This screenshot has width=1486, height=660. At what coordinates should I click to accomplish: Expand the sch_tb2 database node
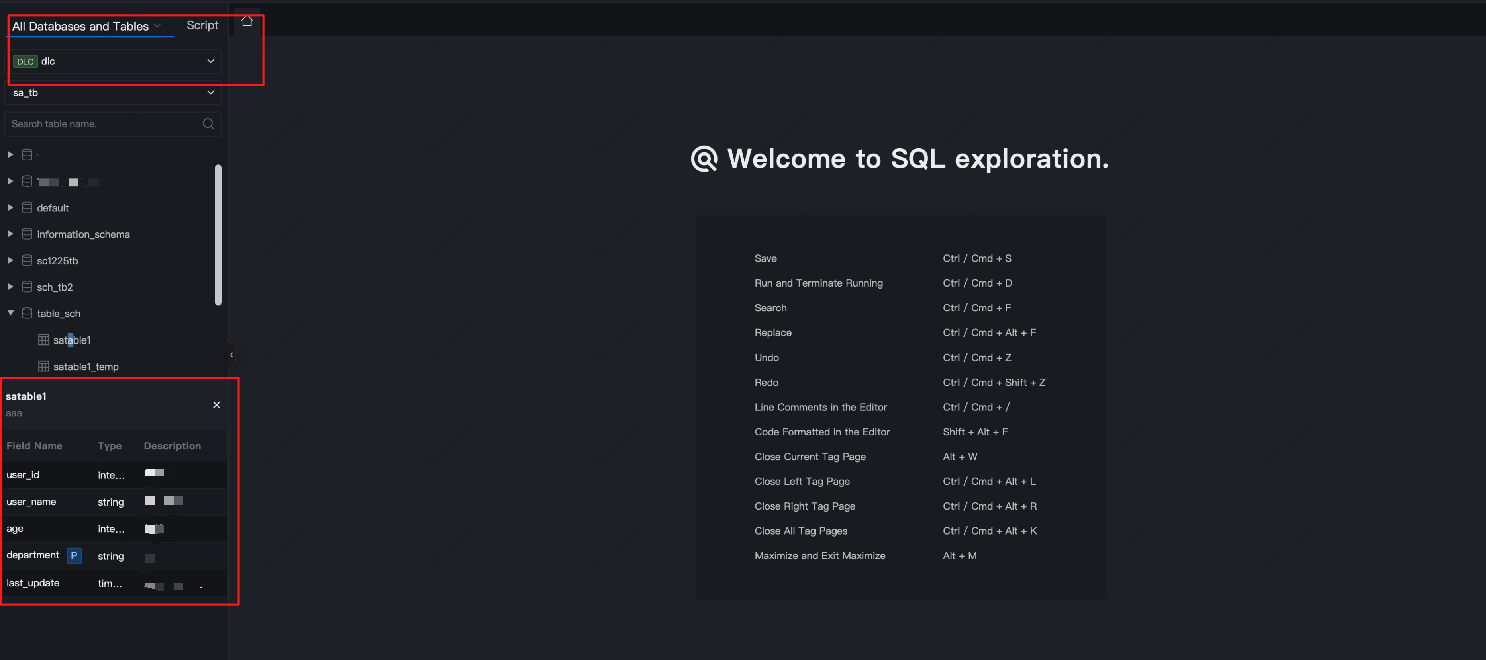tap(10, 287)
